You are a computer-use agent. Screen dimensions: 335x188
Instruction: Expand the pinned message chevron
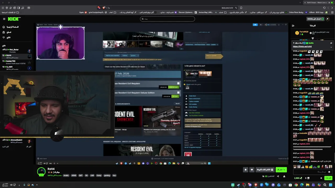click(x=331, y=47)
